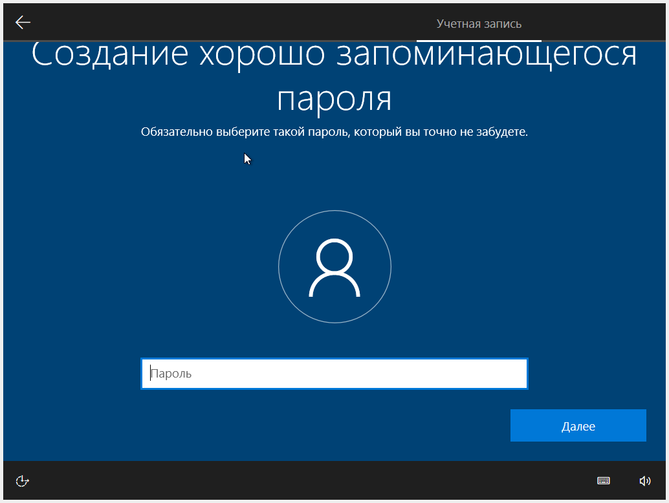Open the Ease of Access icon
The width and height of the screenshot is (669, 503).
pyautogui.click(x=23, y=481)
